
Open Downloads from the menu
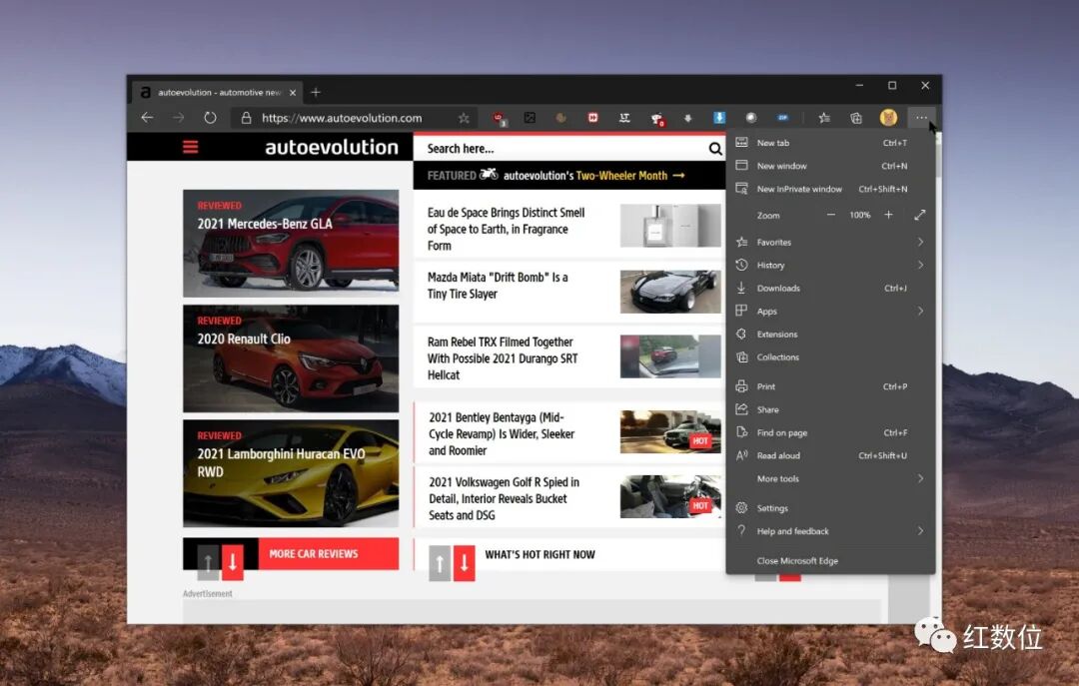tap(830, 289)
